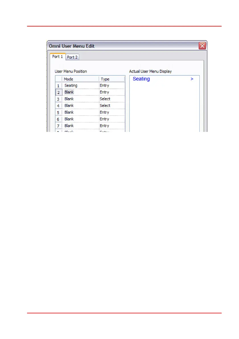Click the Entry type cell in row 5

click(112, 113)
